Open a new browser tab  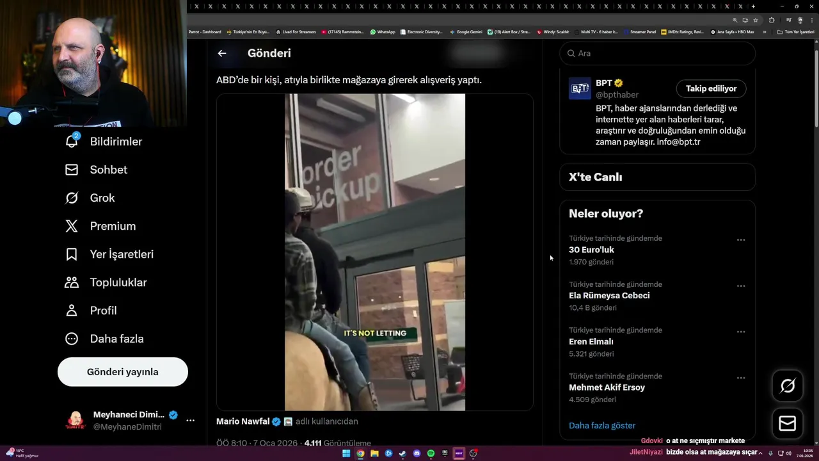tap(753, 6)
